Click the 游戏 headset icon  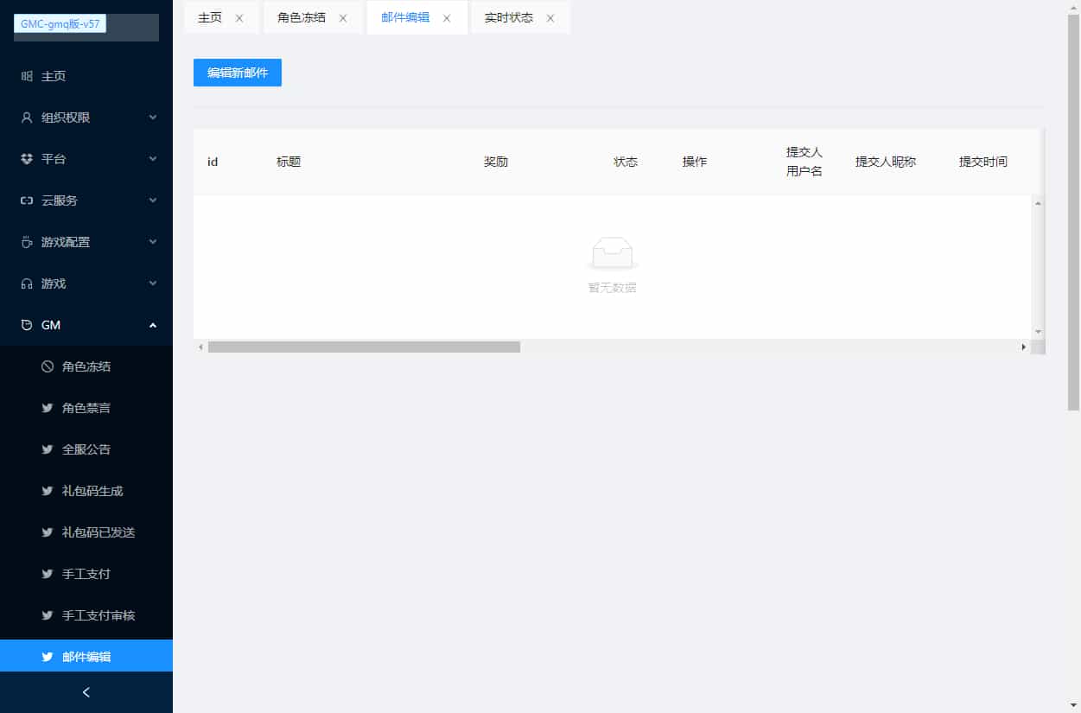pyautogui.click(x=27, y=283)
